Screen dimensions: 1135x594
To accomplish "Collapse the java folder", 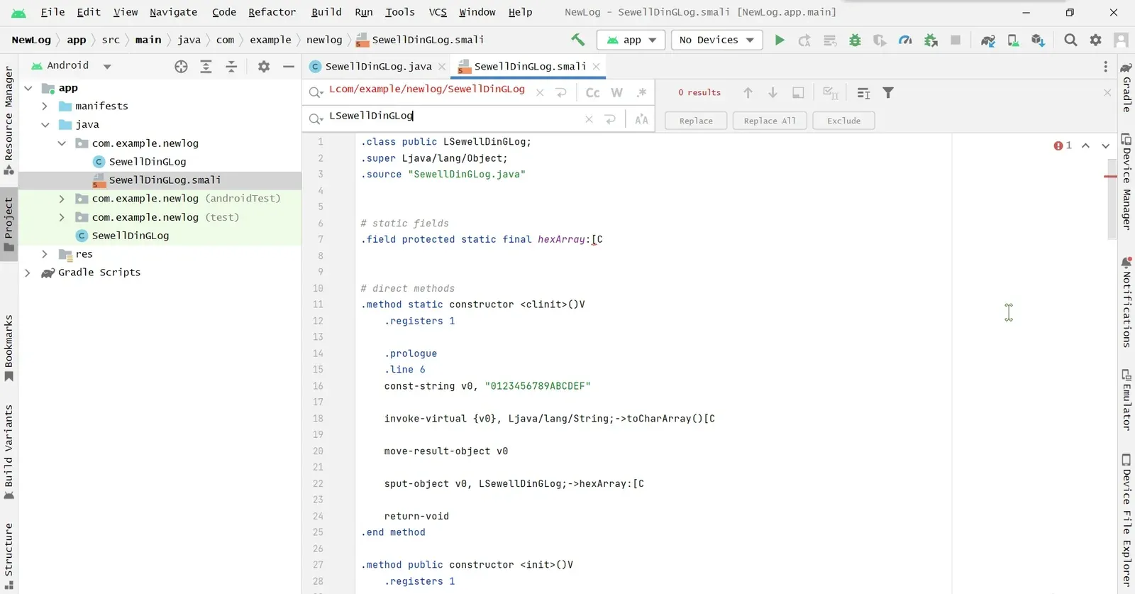I will pyautogui.click(x=45, y=125).
